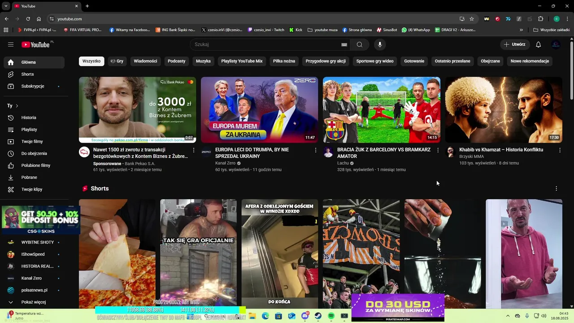Select the Podcasty filter chip

click(176, 61)
